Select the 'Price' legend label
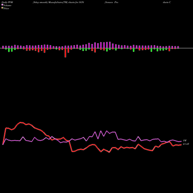The height and width of the screenshot is (193, 193). pyautogui.click(x=6, y=8)
